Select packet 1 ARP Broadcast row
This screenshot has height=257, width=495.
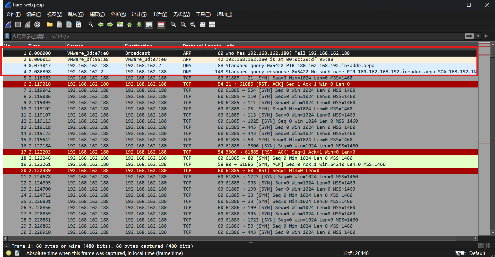pyautogui.click(x=240, y=53)
